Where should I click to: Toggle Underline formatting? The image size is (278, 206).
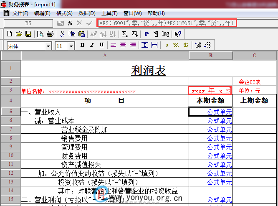(101, 45)
